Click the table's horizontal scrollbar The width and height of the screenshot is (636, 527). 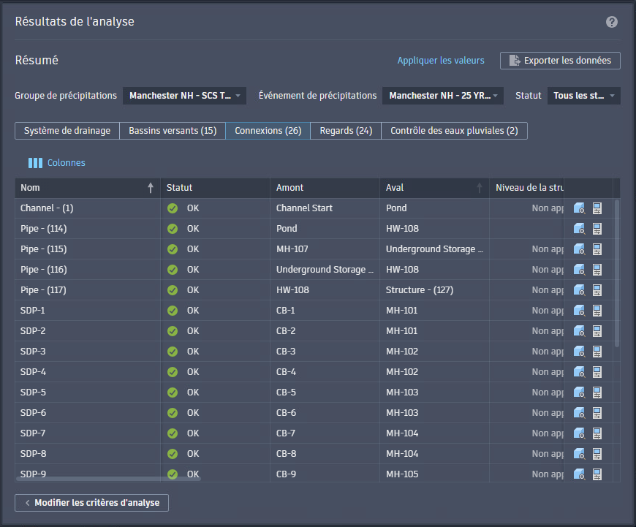pos(108,479)
